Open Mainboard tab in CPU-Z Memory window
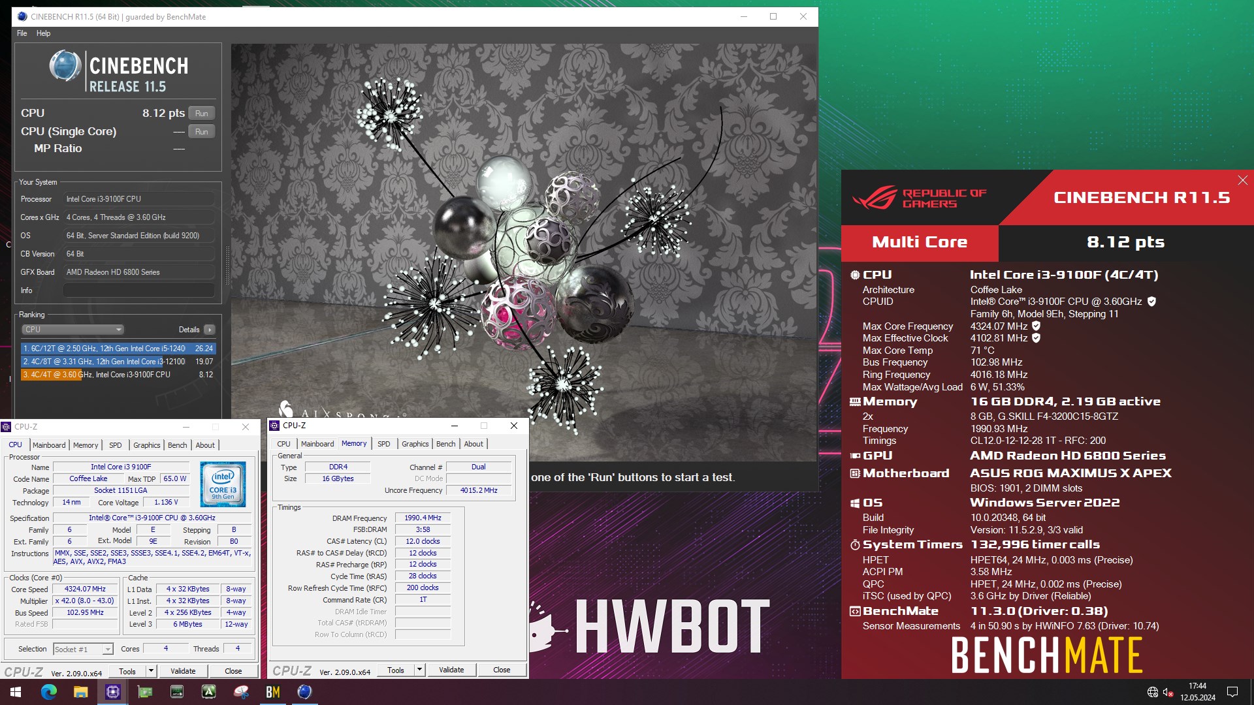The width and height of the screenshot is (1254, 705). point(317,444)
